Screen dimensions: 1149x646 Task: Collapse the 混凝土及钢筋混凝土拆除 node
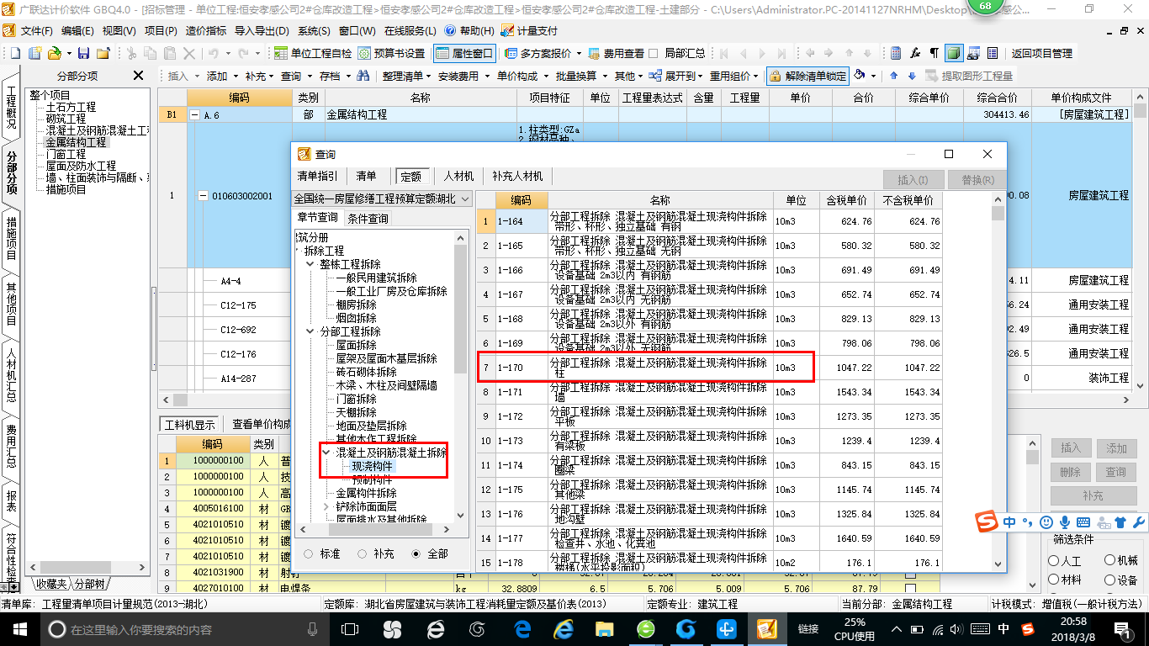326,453
